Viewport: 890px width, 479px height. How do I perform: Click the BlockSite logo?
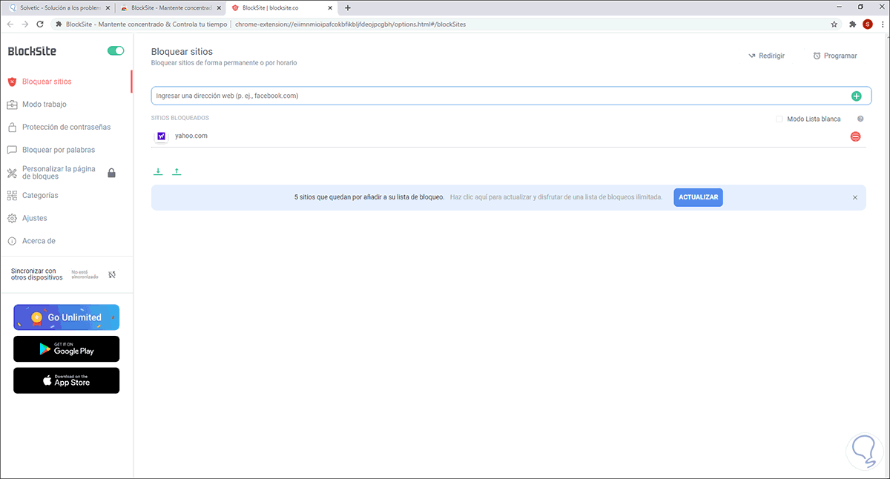(32, 51)
